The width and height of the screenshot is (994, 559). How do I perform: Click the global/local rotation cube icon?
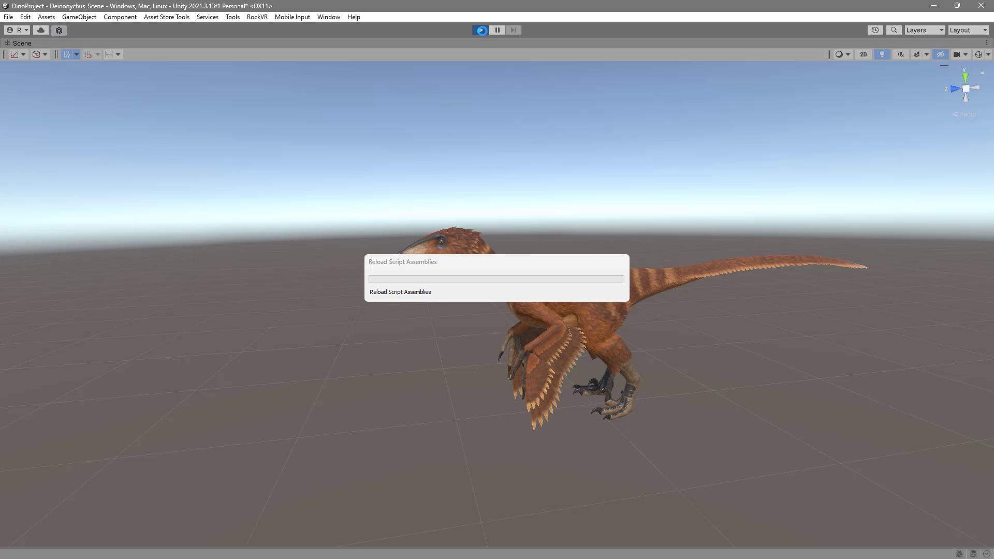(x=36, y=54)
